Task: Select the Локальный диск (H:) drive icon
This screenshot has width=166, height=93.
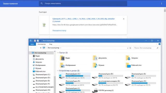Action: pos(128,84)
